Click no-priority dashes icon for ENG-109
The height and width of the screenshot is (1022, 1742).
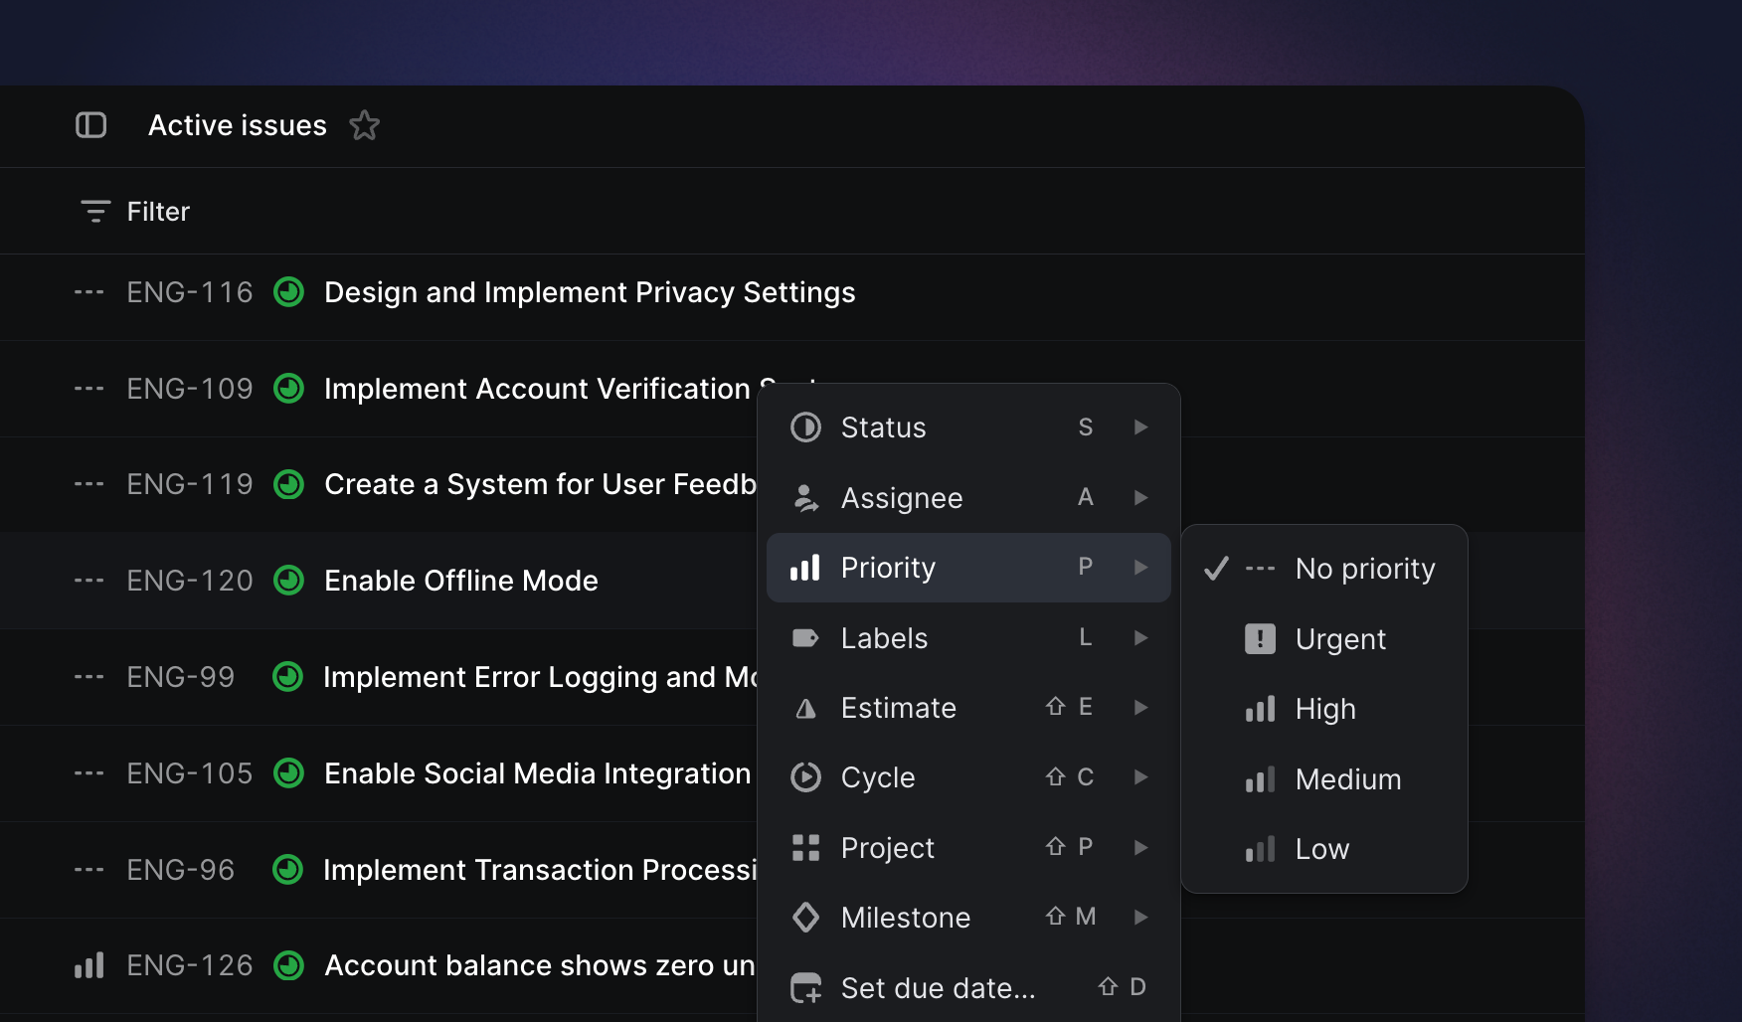point(89,389)
